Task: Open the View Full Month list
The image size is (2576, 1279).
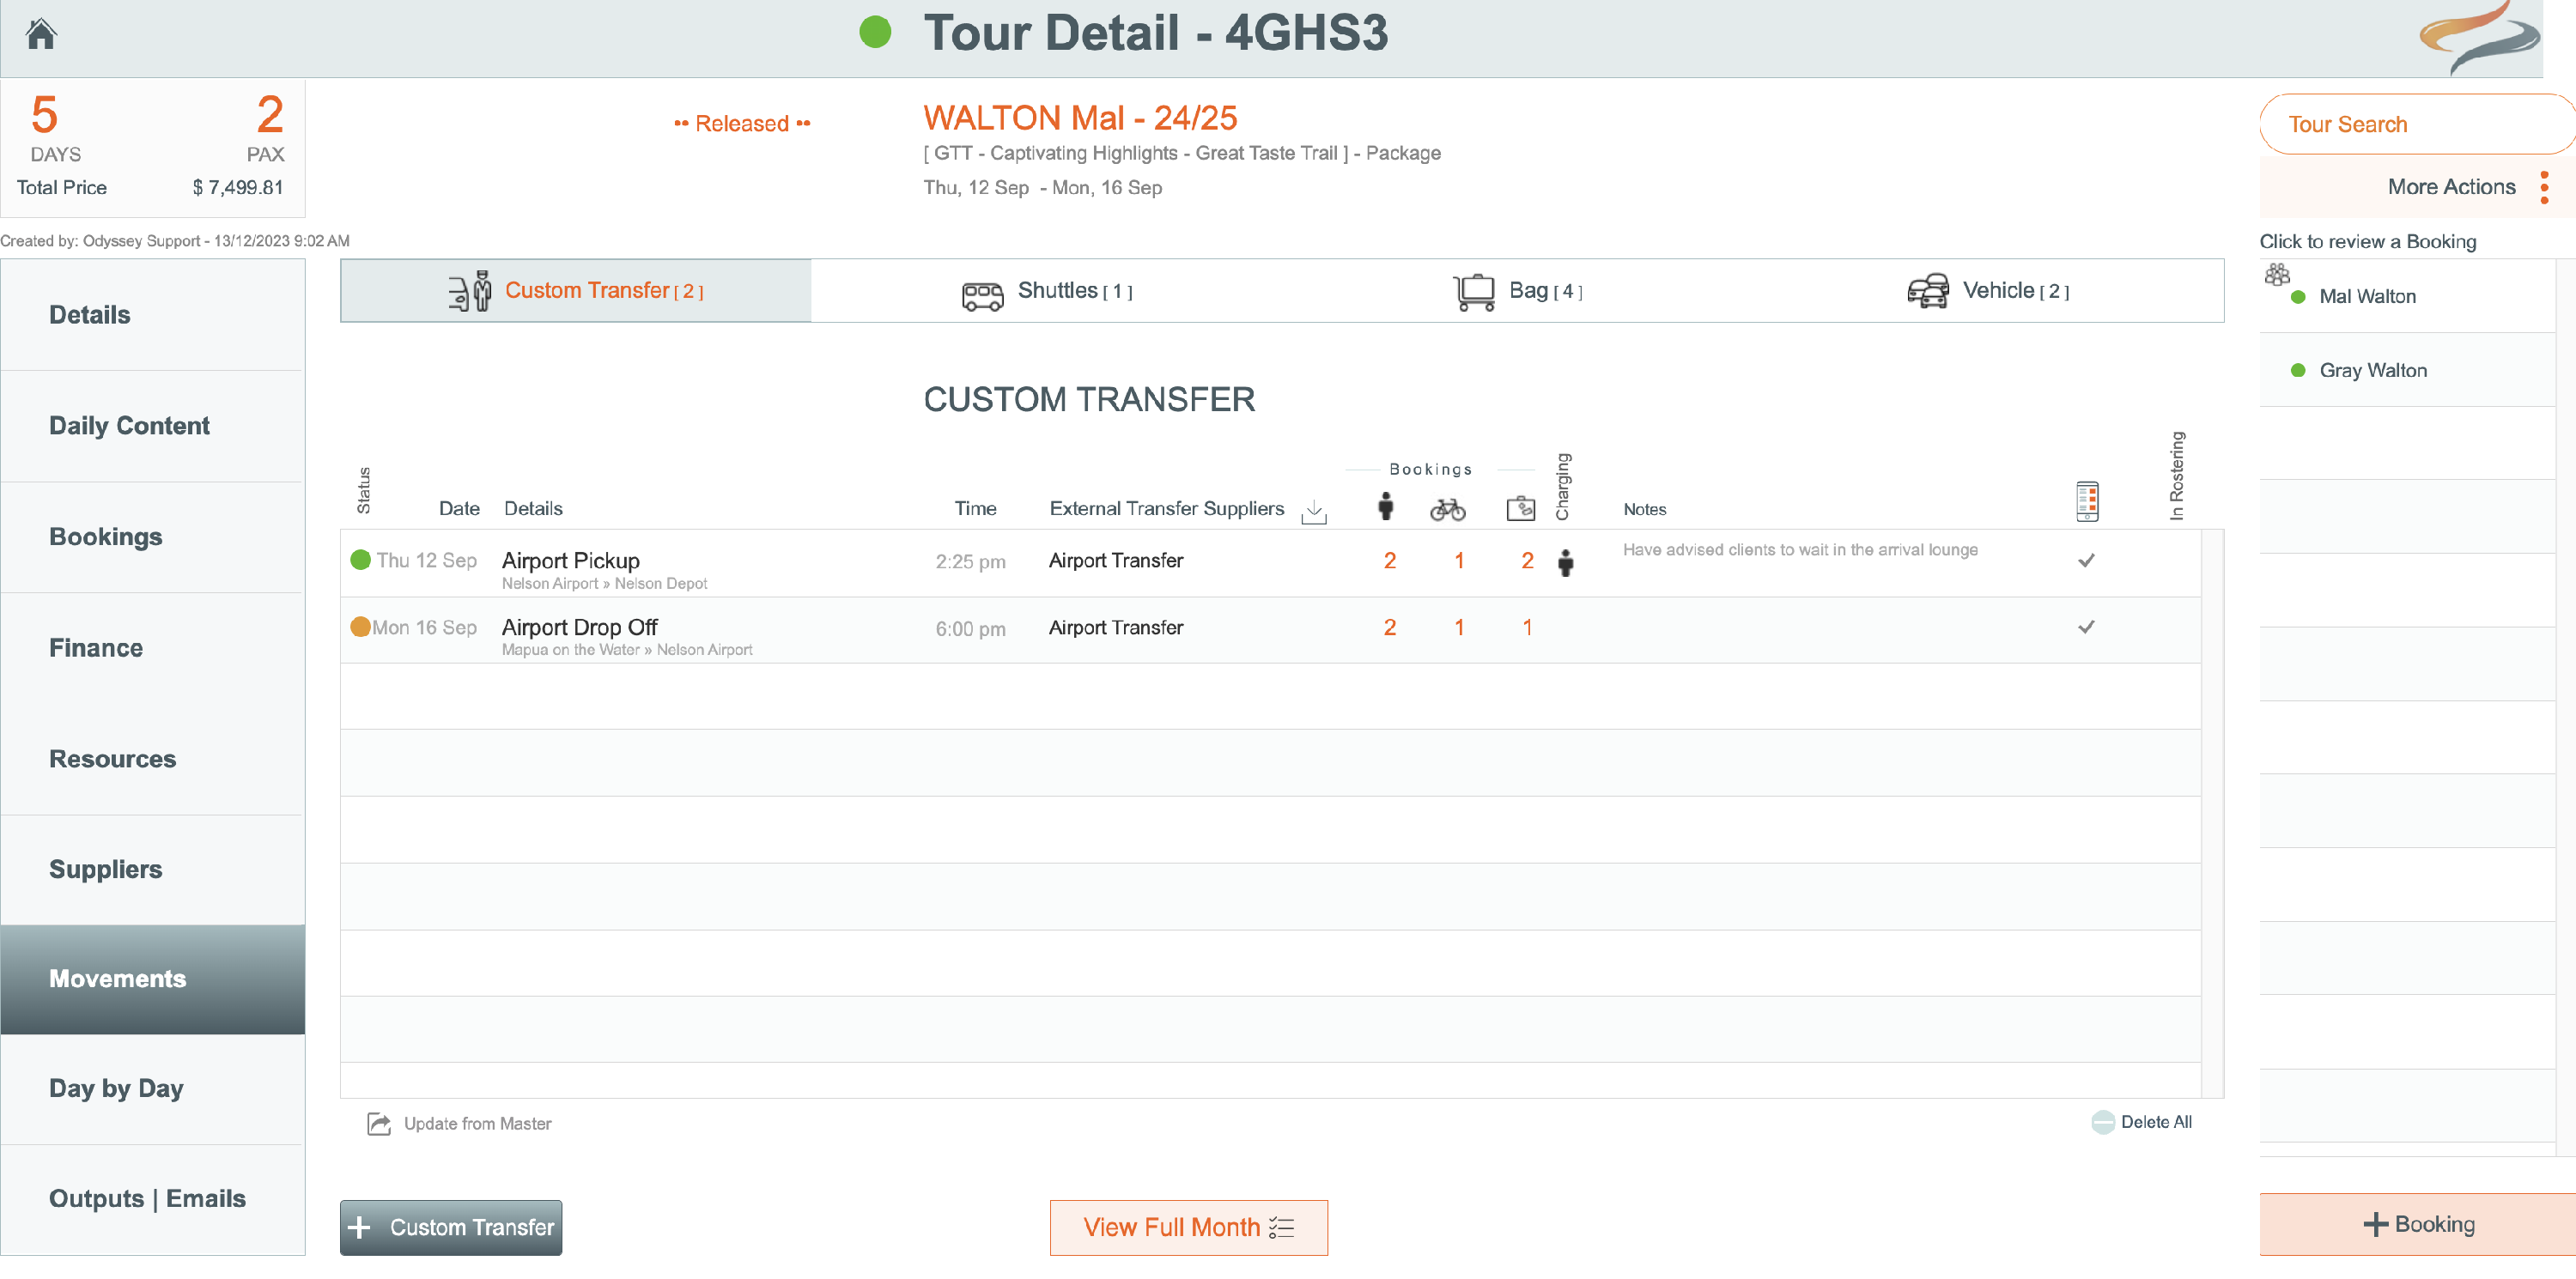Action: click(x=1188, y=1227)
